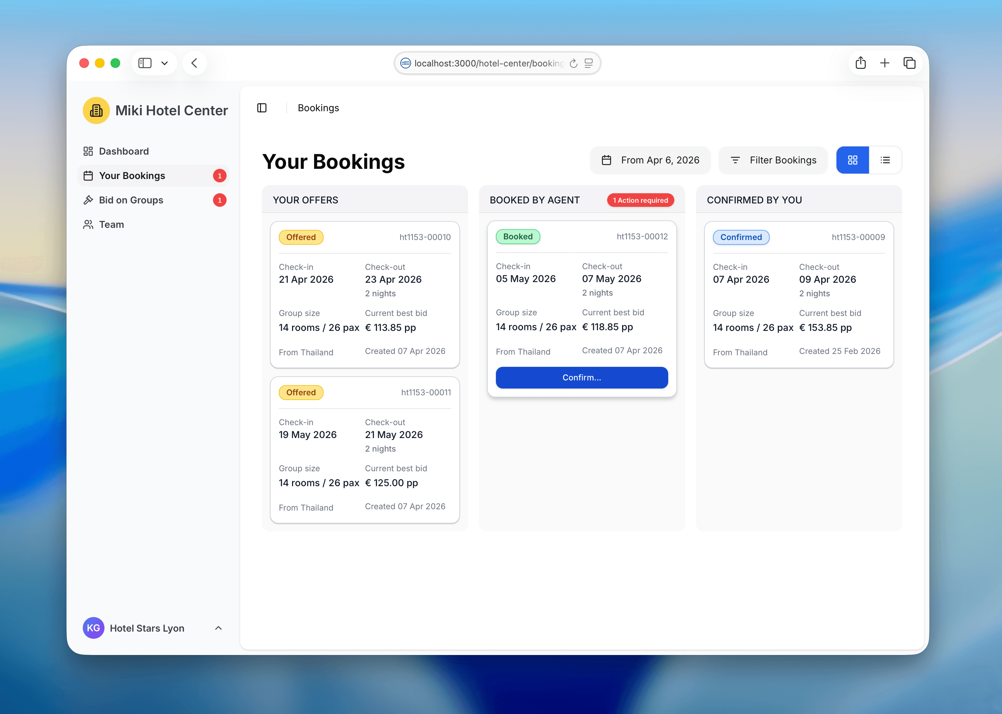Click the Offered status tag on ht1153-00011
Image resolution: width=1002 pixels, height=714 pixels.
tap(301, 392)
